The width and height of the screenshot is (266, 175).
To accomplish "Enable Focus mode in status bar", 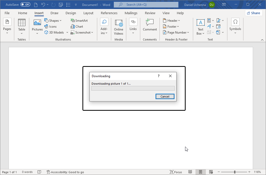I will point(176,172).
